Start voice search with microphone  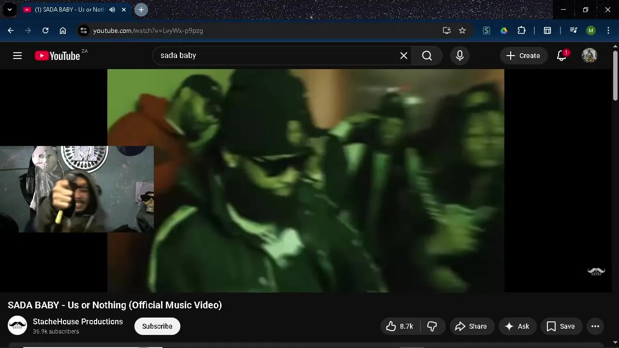[460, 56]
